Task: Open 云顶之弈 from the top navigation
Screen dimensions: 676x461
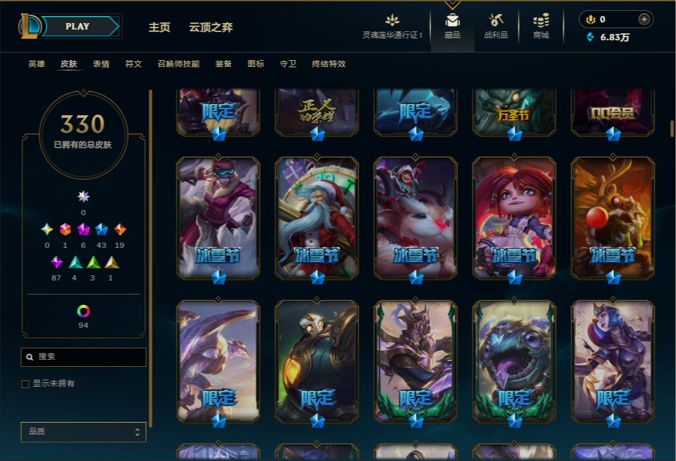Action: coord(211,27)
